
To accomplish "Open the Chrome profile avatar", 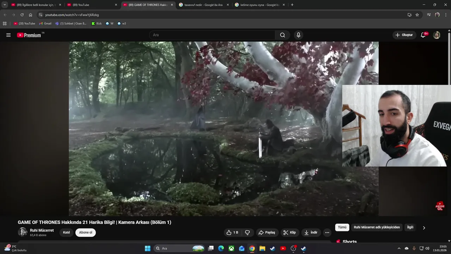I will [x=437, y=15].
